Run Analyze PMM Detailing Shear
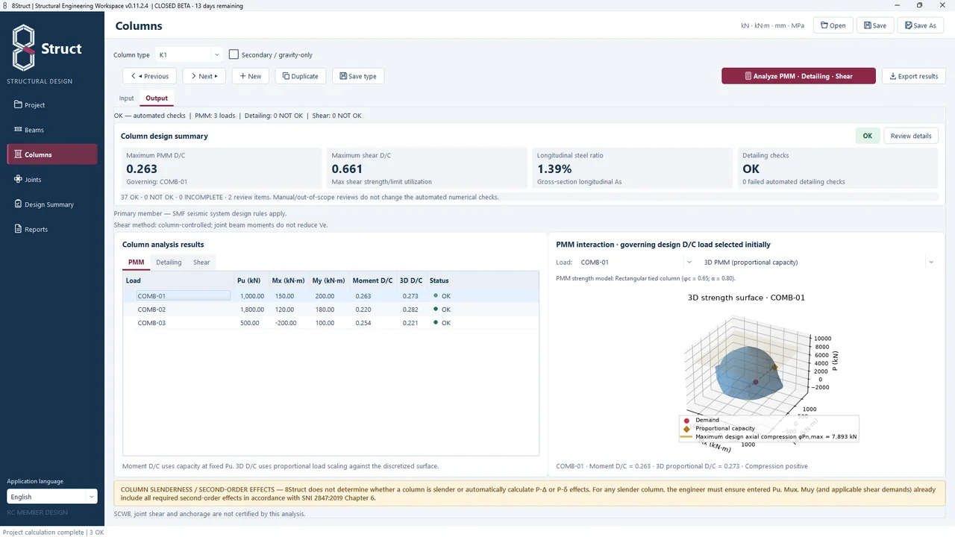 798,76
